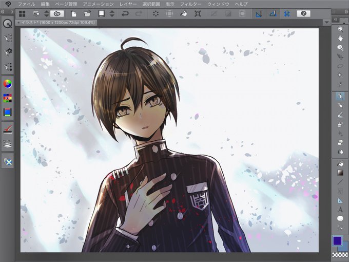Select the Auto Select magic wand tool

(x=340, y=76)
